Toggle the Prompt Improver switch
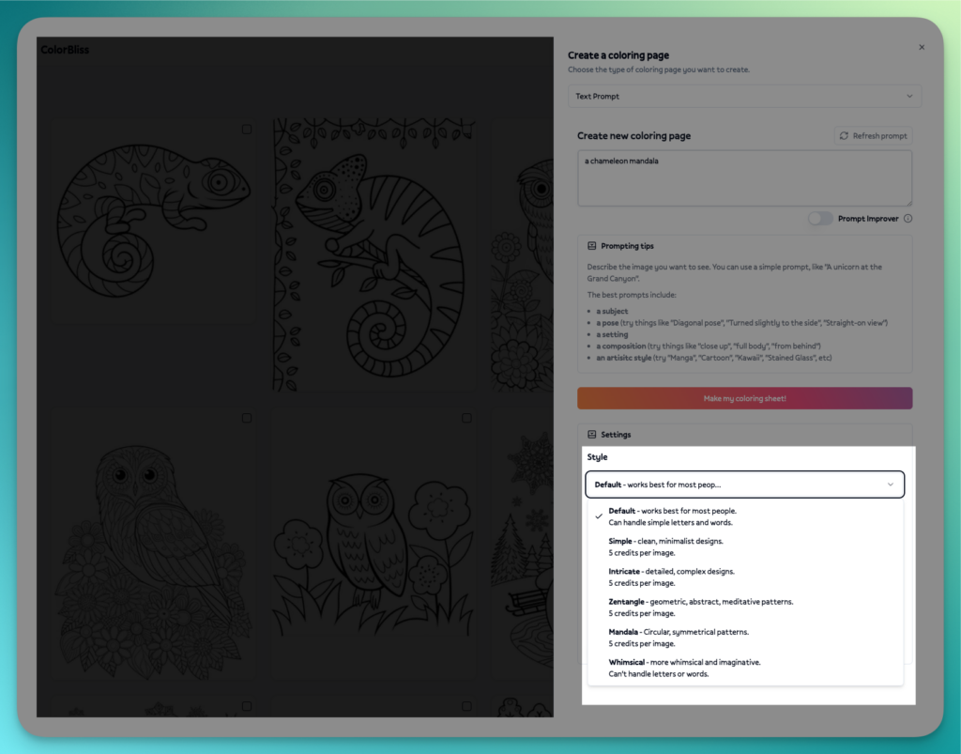The height and width of the screenshot is (754, 961). (820, 219)
